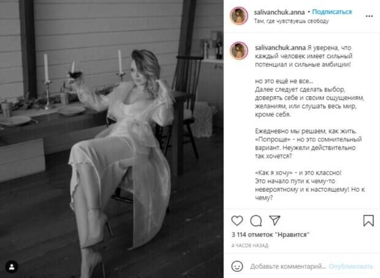Click 4 часов назад timestamp

249,246
